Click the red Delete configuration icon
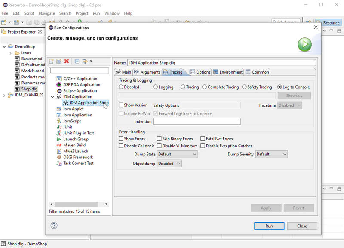 (x=67, y=61)
